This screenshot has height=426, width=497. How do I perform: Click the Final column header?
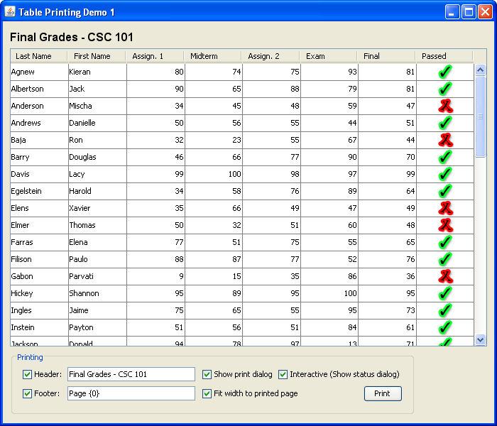pos(386,56)
